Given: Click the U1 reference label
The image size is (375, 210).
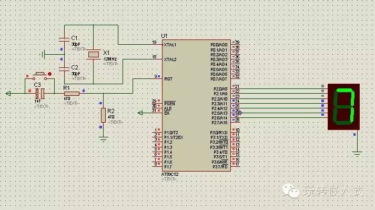Looking at the screenshot, I should (165, 36).
